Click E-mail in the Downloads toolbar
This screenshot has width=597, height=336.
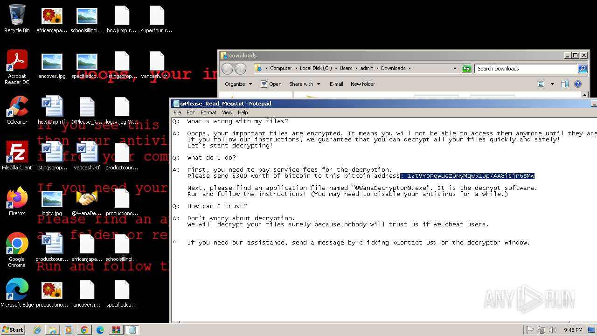point(336,84)
